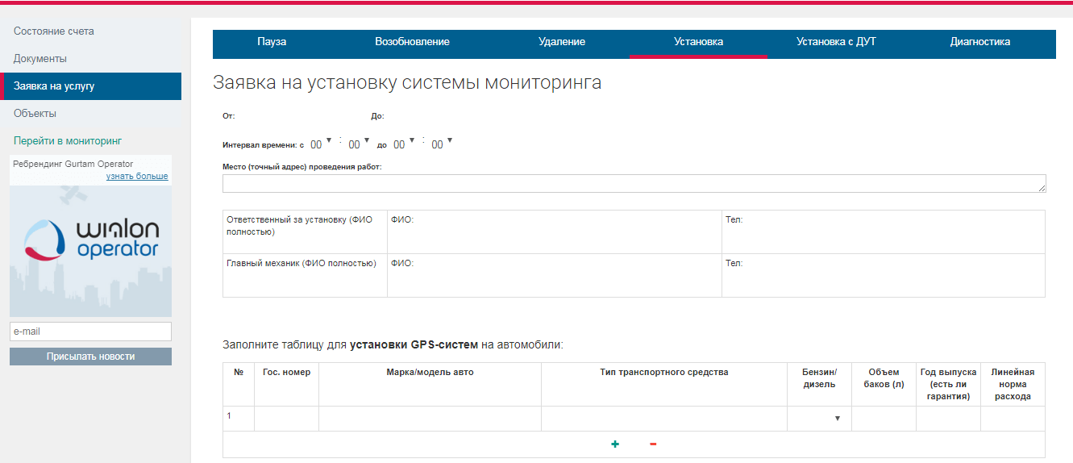Image resolution: width=1073 pixels, height=463 pixels.
Task: Expand the Бензин/дизель fuel type dropdown
Action: 819,418
